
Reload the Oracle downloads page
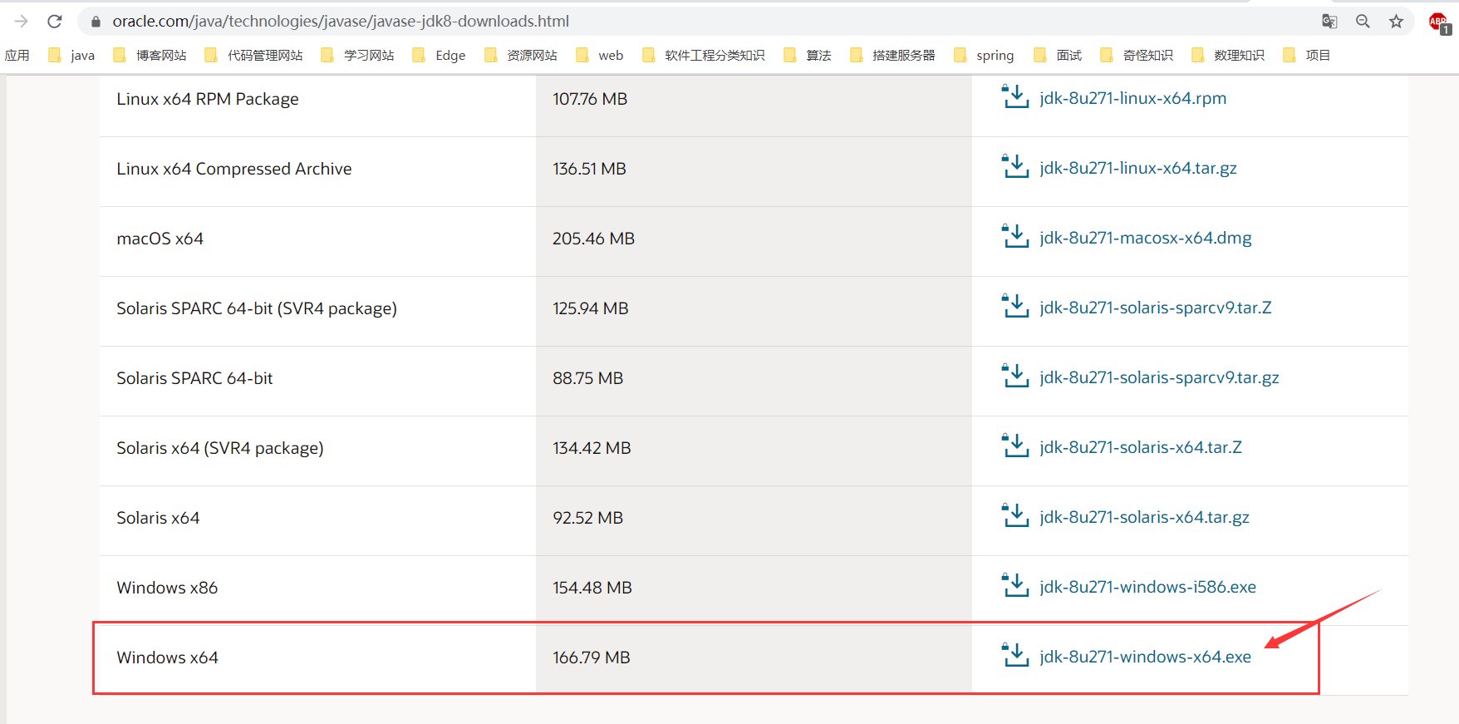click(55, 22)
